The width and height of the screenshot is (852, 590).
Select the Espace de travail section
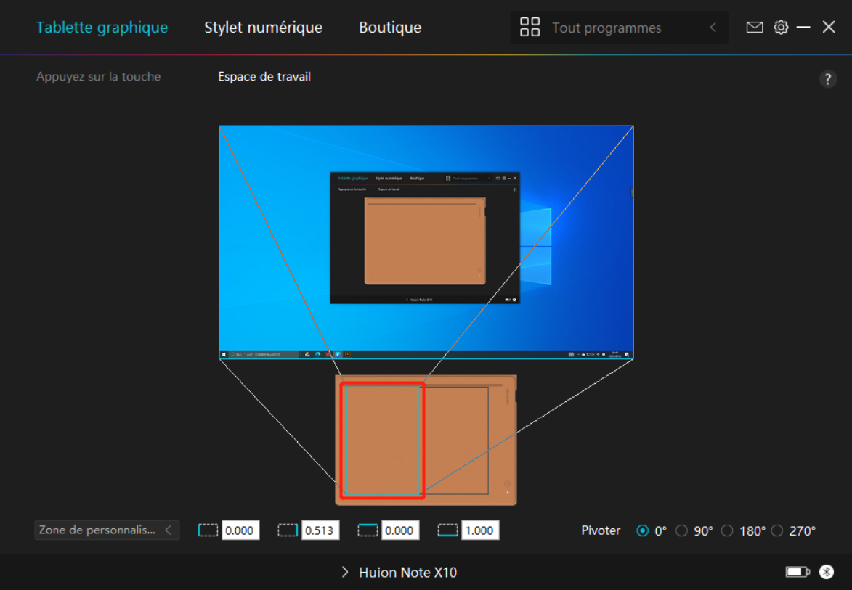(x=264, y=77)
